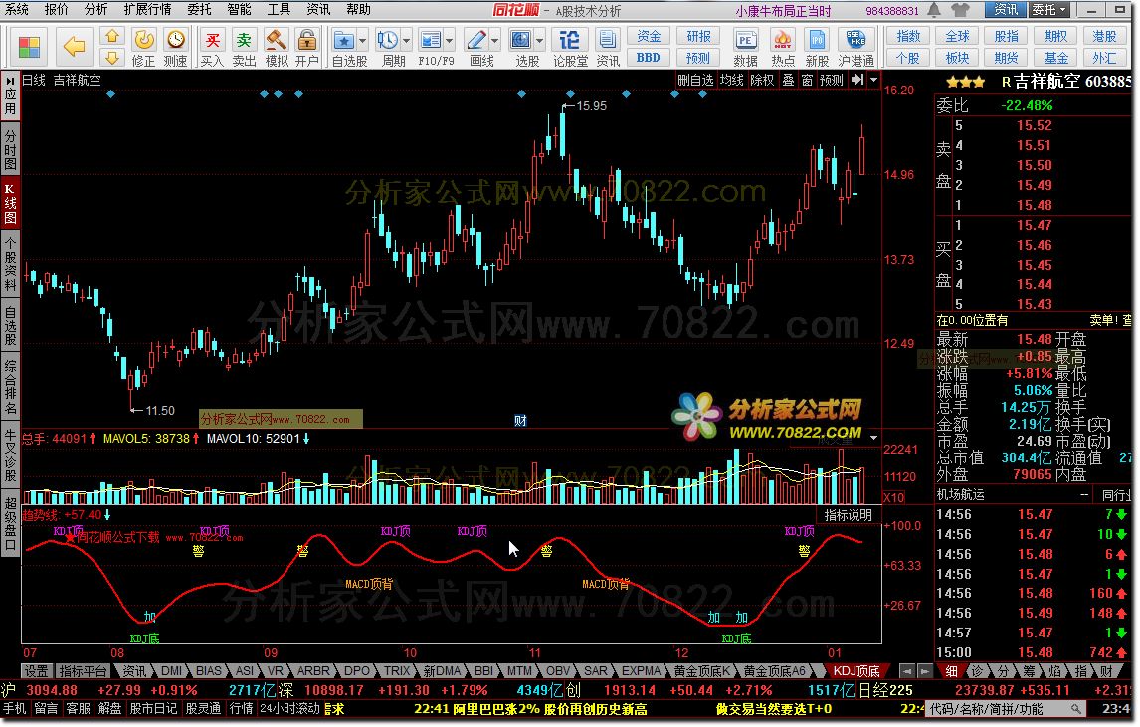The image size is (1140, 727).
Task: Toggle 均线 moving average lines
Action: (x=731, y=80)
